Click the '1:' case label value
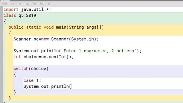This screenshot has height=103, width=183. click(39, 81)
